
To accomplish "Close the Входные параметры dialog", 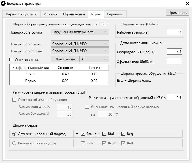I will pos(188,4).
